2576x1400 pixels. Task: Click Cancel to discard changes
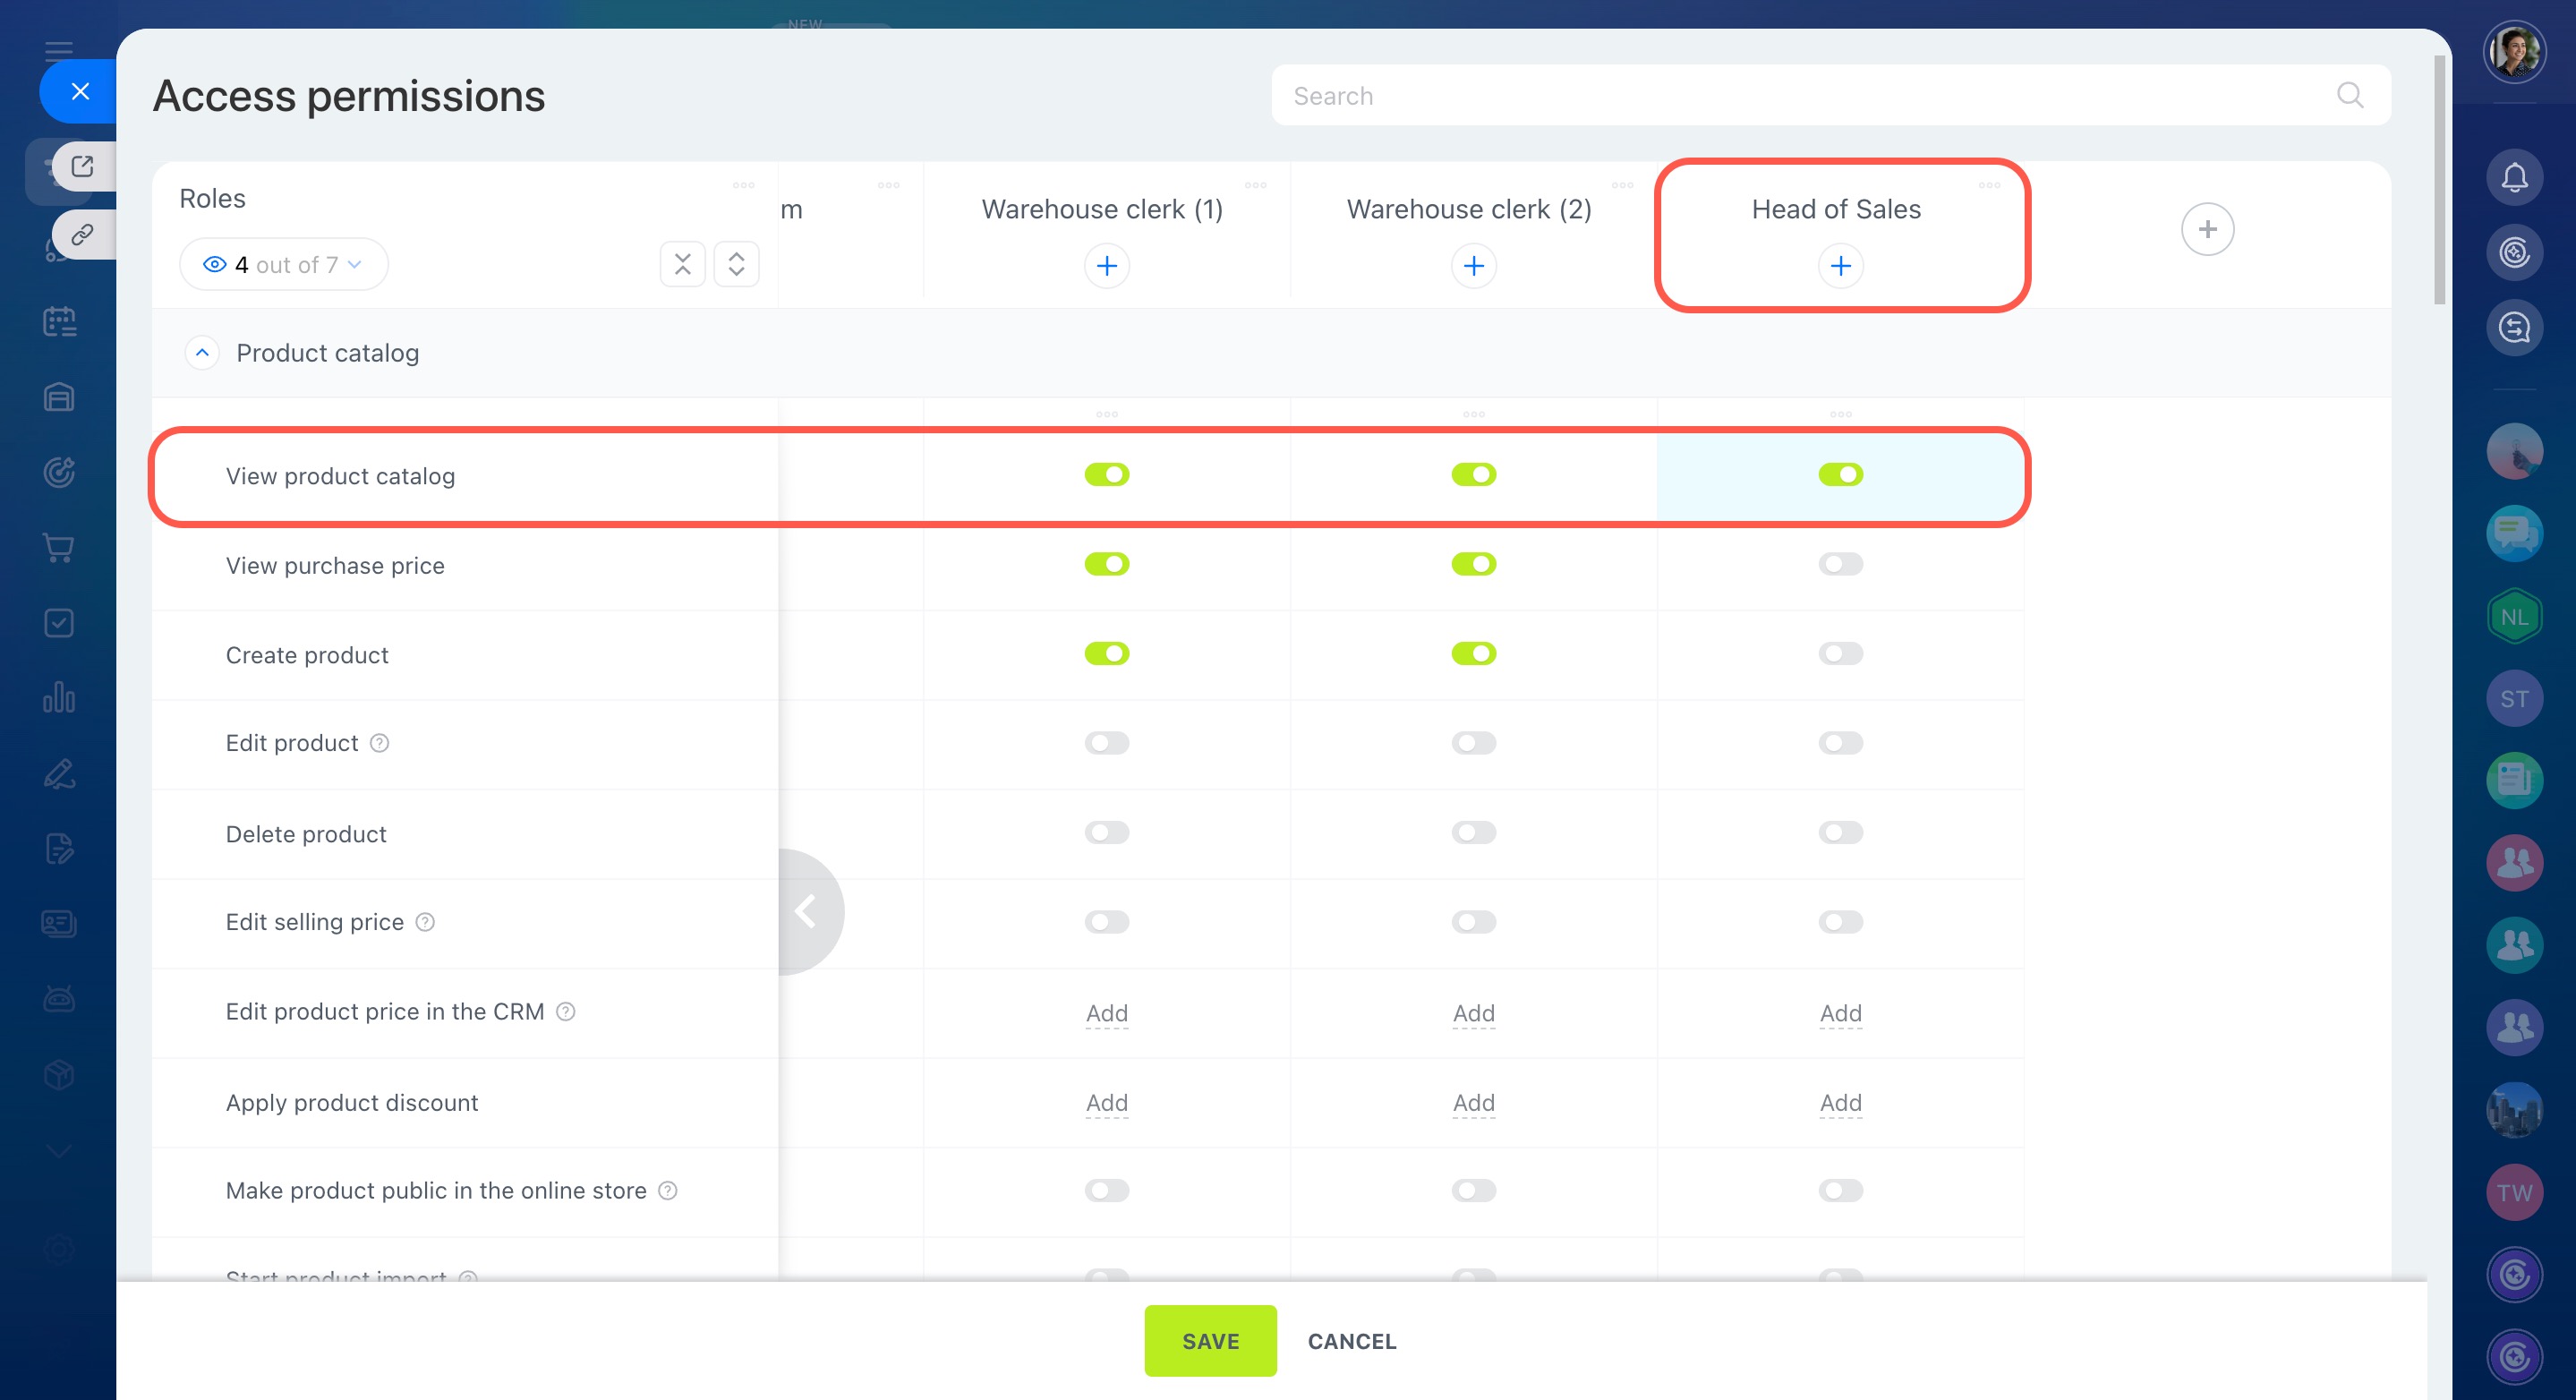point(1351,1341)
